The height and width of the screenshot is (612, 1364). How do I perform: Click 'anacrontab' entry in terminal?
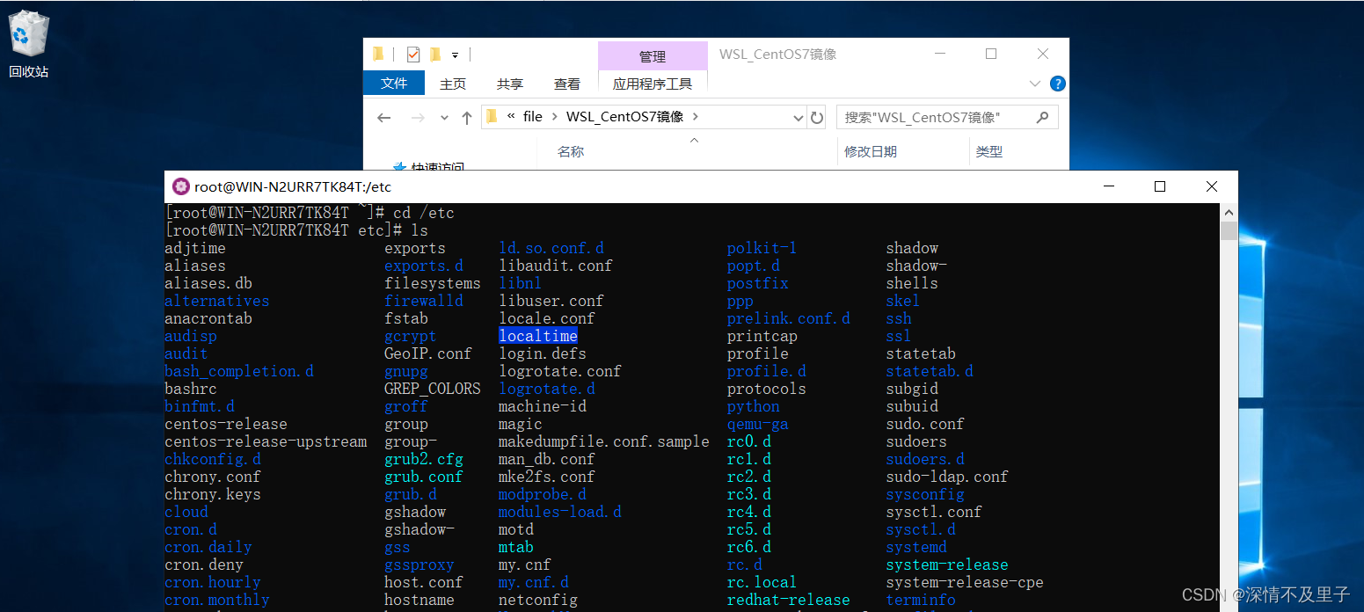(208, 318)
